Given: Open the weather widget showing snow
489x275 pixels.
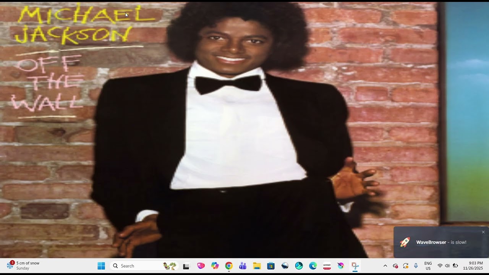Looking at the screenshot, I should coord(23,265).
